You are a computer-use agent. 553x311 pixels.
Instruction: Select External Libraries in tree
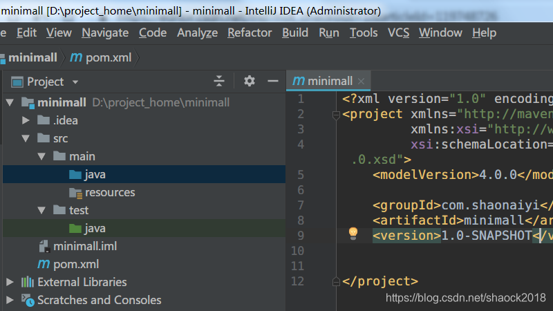click(x=144, y=282)
